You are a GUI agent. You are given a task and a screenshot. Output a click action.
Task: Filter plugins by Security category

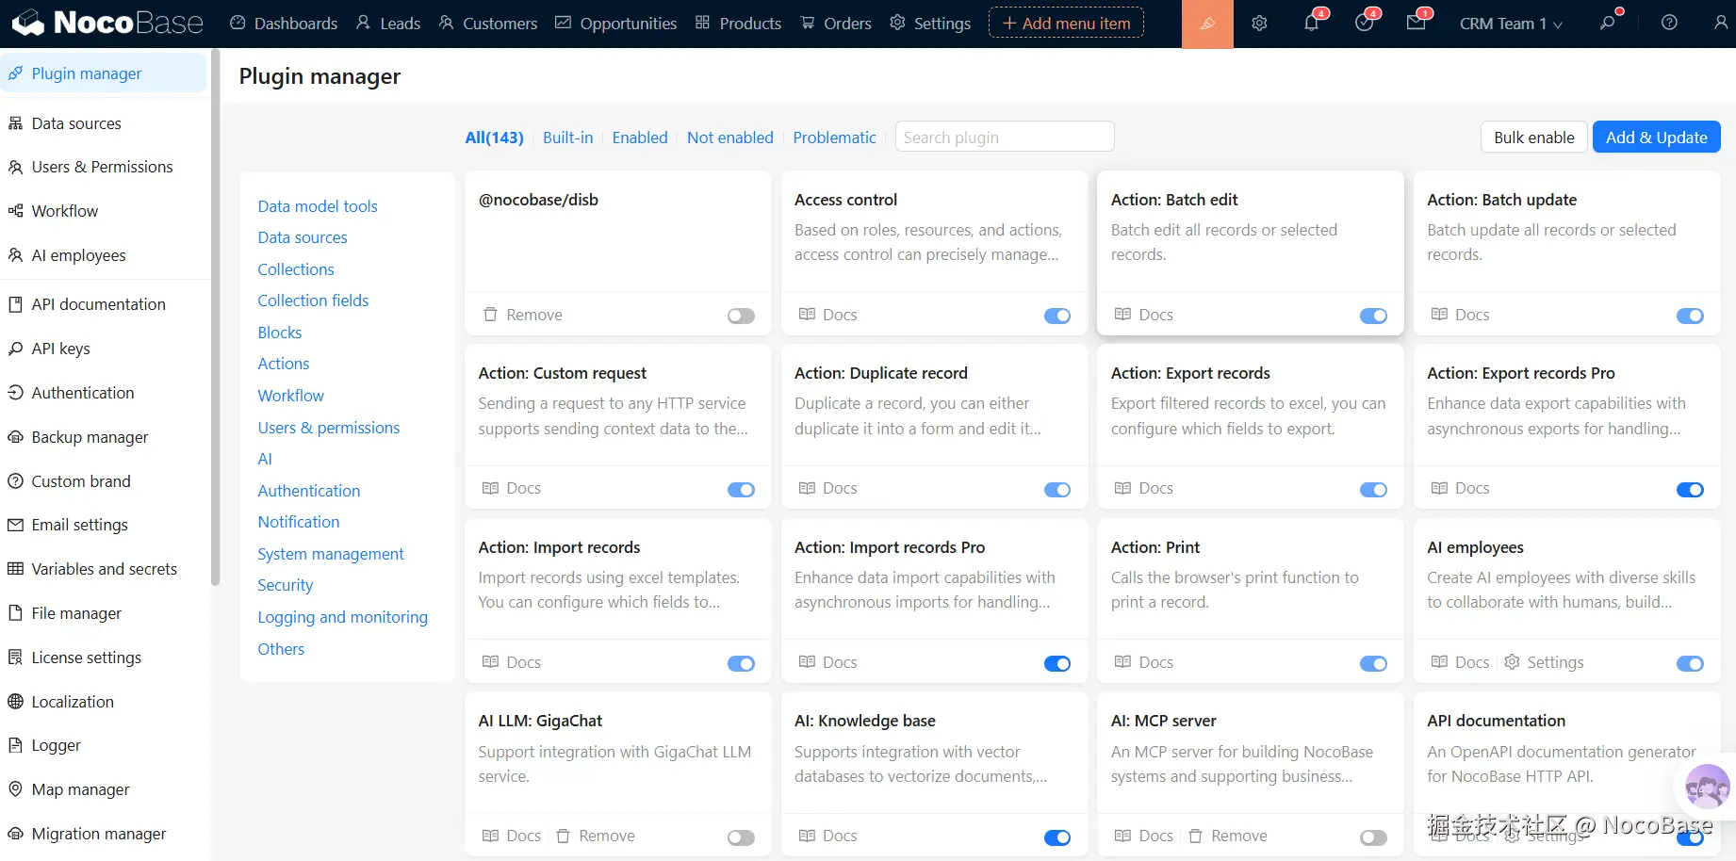[286, 585]
